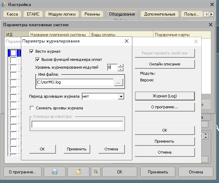Click the magnifying glass search button
219x183 pixels.
pyautogui.click(x=95, y=172)
